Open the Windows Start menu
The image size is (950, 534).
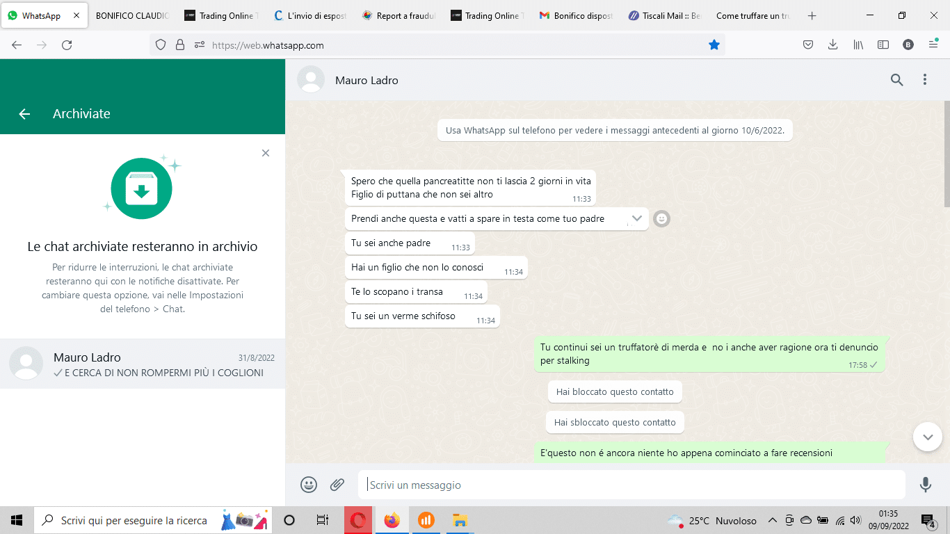[x=17, y=520]
